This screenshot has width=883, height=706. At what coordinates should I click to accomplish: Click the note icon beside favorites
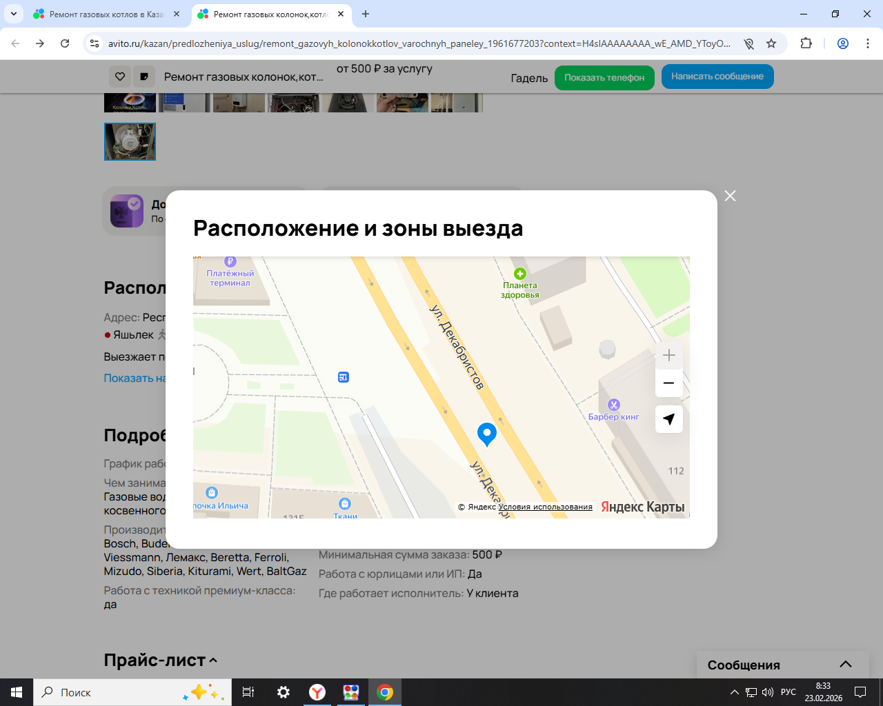(x=143, y=77)
